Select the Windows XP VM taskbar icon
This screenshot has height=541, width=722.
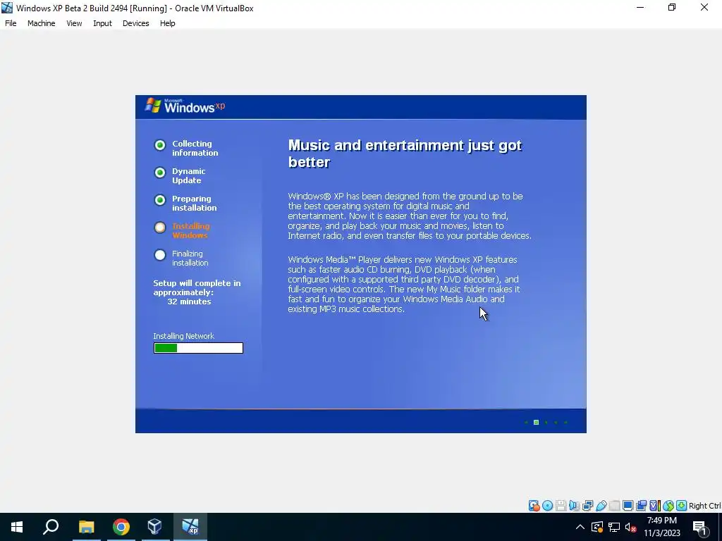click(x=190, y=527)
